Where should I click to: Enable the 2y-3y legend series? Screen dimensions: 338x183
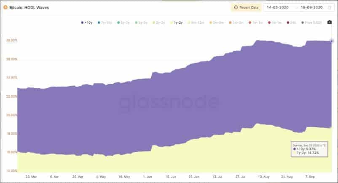(x=159, y=22)
